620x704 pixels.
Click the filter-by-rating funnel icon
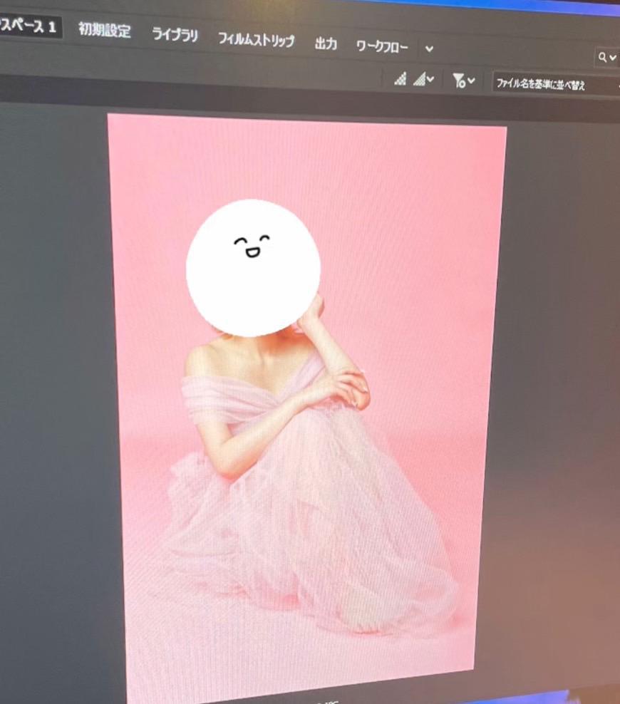(x=460, y=81)
